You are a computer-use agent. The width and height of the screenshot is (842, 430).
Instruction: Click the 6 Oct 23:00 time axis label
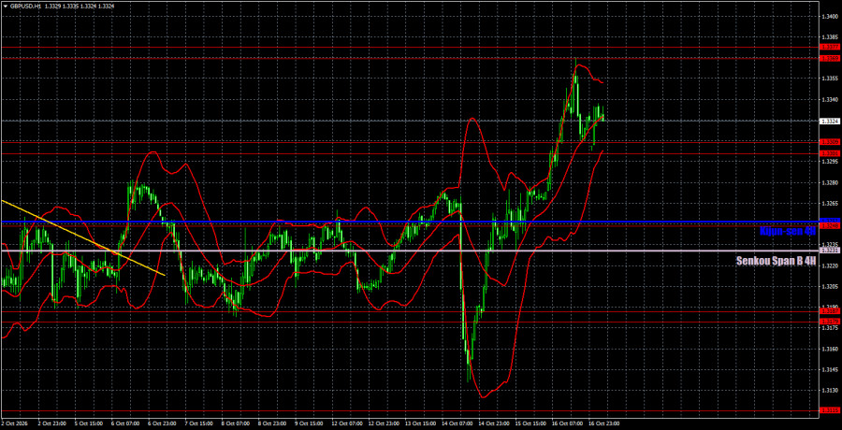pos(163,423)
